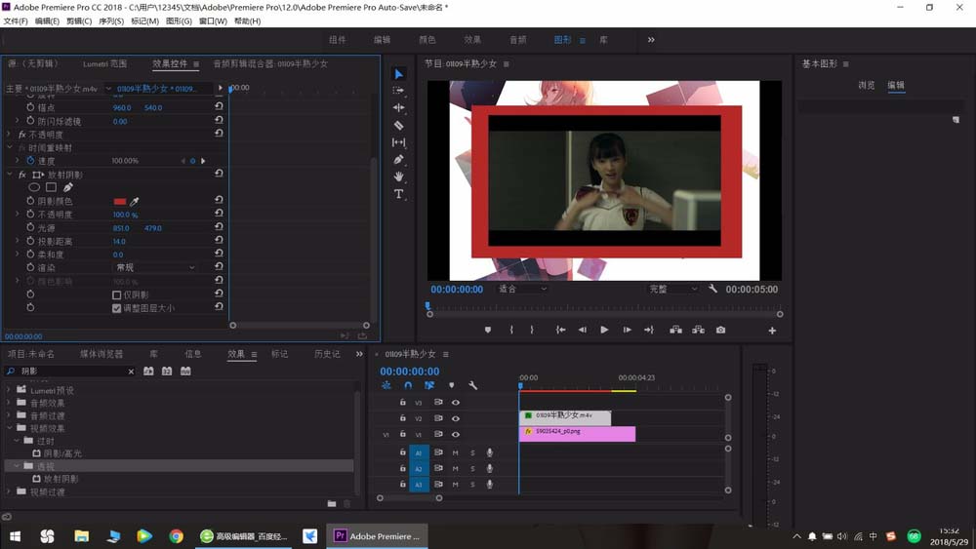The width and height of the screenshot is (976, 549).
Task: Toggle track V1 output eye
Action: click(x=456, y=435)
